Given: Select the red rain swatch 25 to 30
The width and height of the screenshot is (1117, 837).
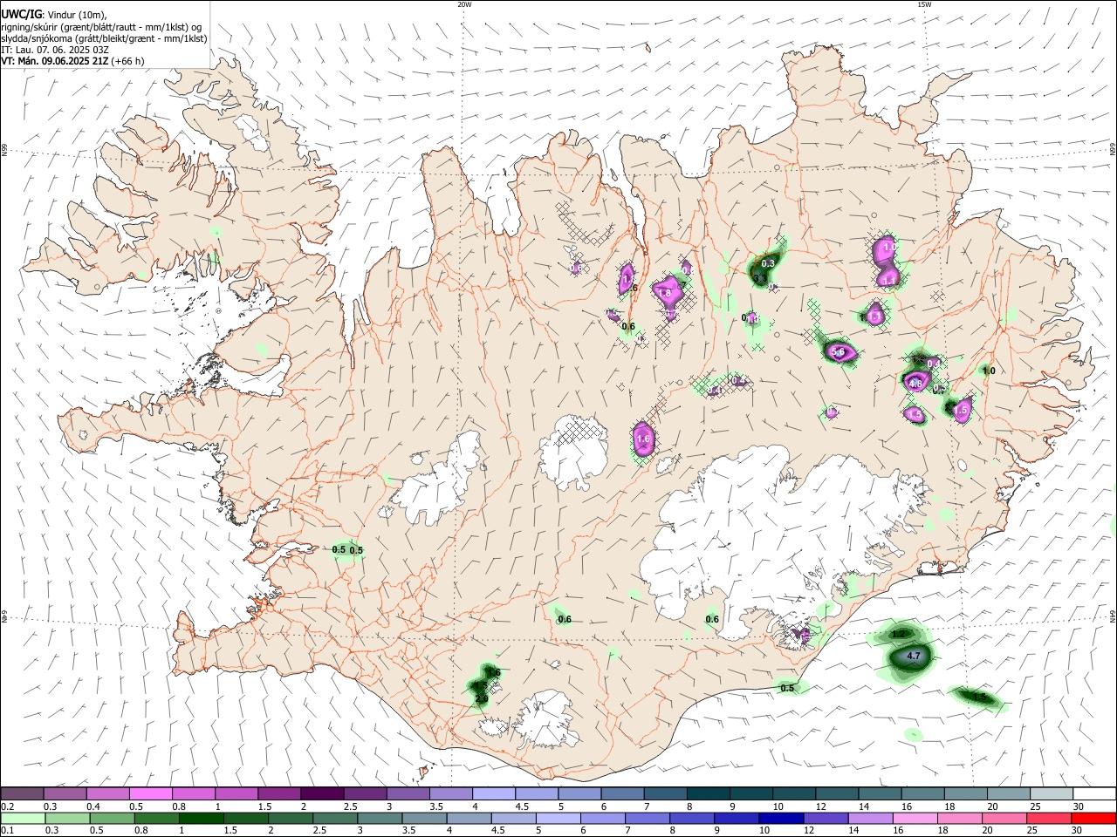Looking at the screenshot, I should coord(1049,818).
